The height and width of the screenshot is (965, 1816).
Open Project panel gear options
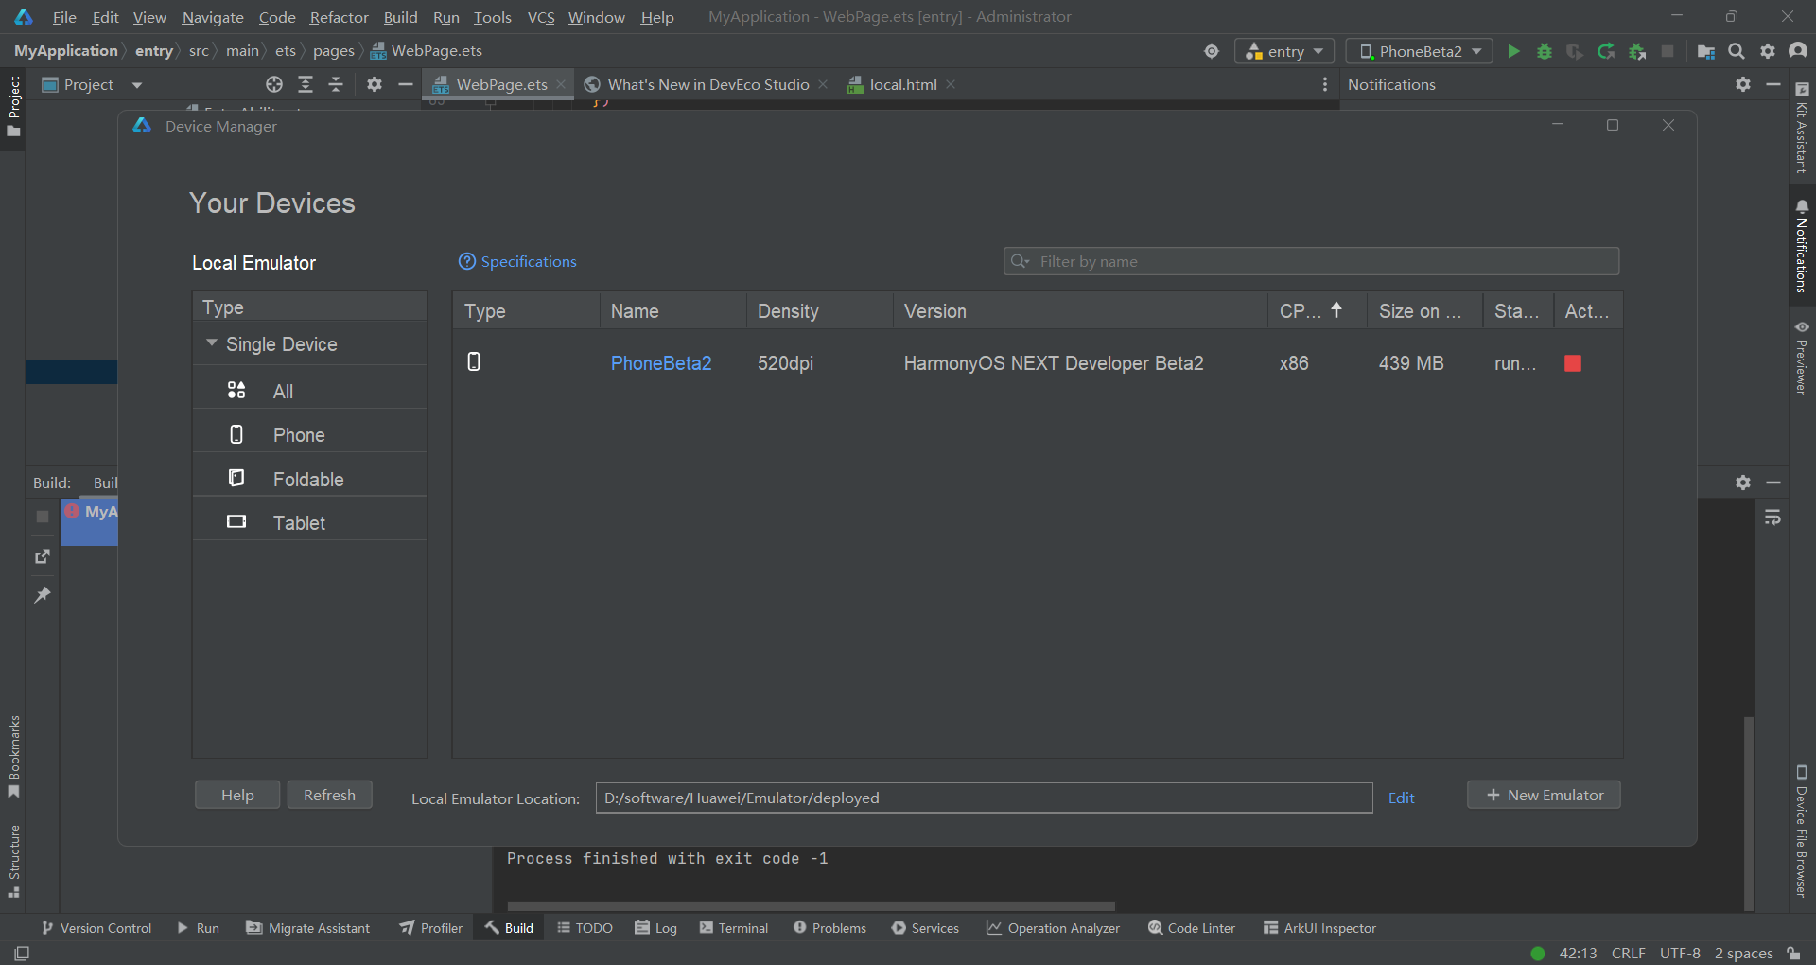tap(375, 84)
